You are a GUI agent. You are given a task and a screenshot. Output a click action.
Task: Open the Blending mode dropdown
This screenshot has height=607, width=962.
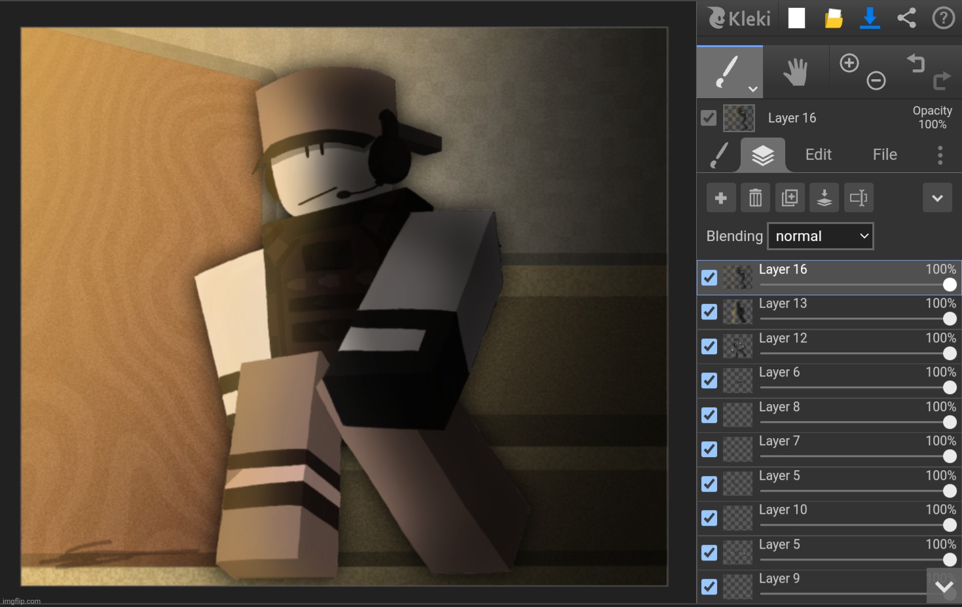pyautogui.click(x=821, y=236)
